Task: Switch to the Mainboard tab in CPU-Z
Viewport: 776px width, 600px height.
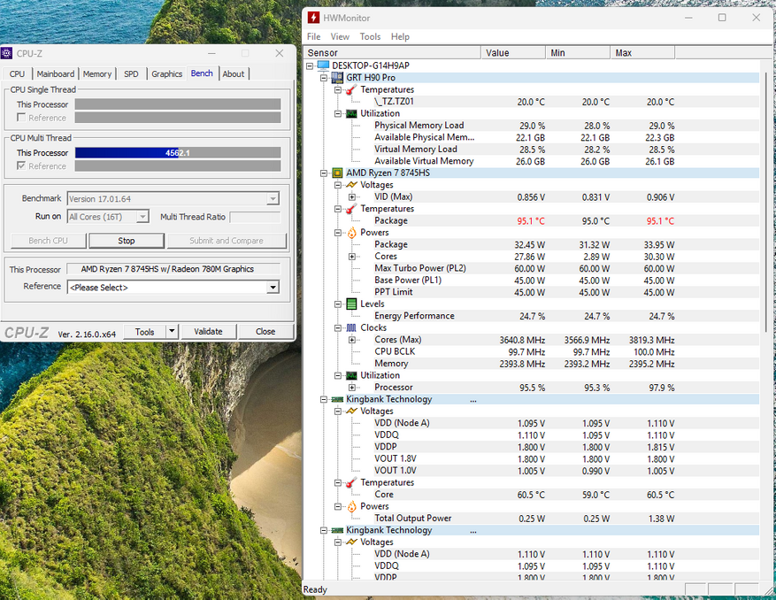Action: click(56, 74)
